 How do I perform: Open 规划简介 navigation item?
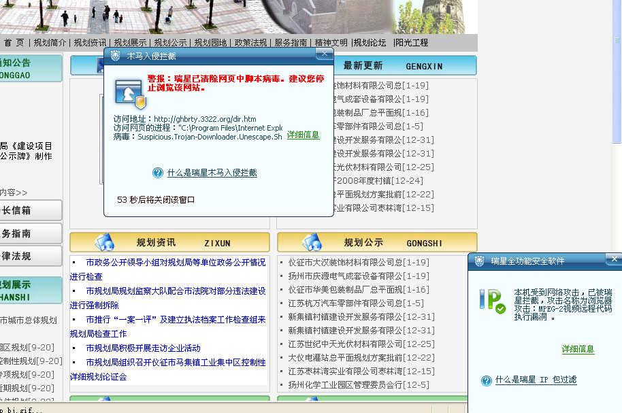click(x=50, y=42)
